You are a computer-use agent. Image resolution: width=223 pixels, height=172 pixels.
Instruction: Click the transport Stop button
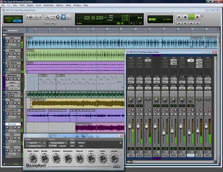[185, 17]
